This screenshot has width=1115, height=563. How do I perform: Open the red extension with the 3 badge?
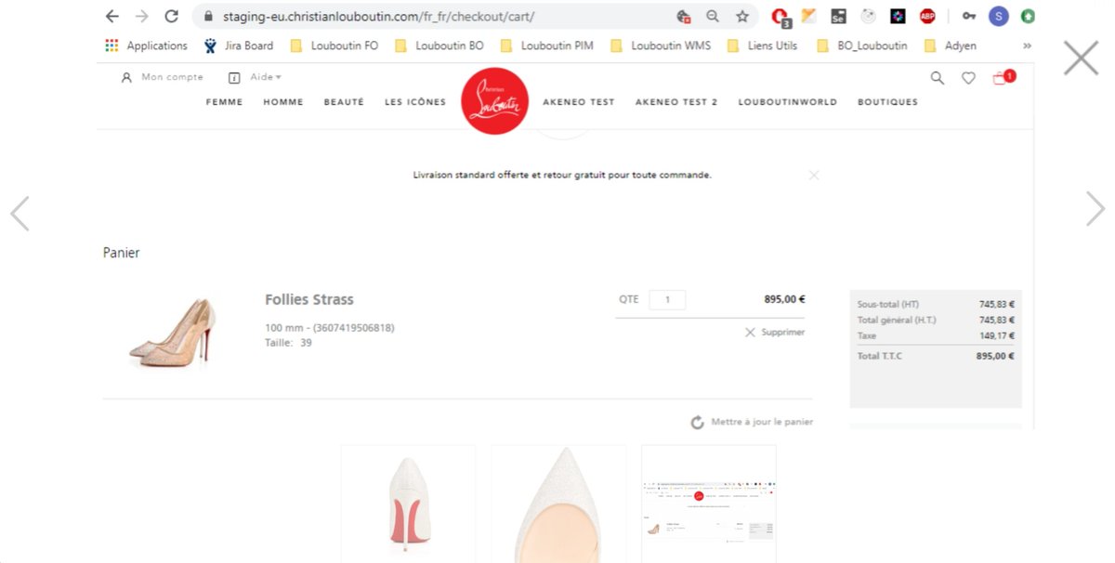(780, 17)
